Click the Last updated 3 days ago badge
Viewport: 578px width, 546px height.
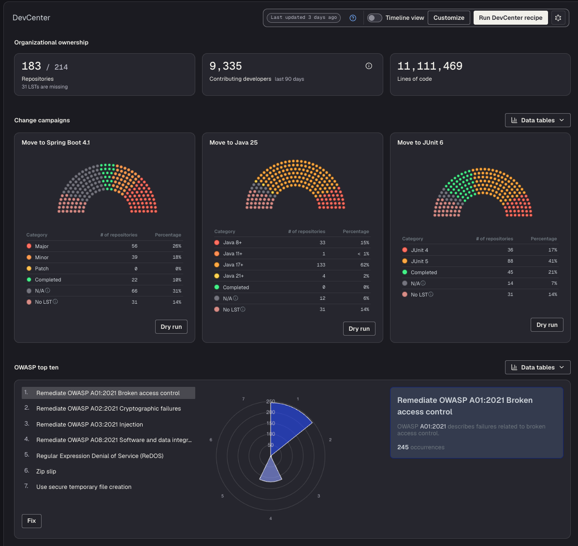pyautogui.click(x=303, y=18)
